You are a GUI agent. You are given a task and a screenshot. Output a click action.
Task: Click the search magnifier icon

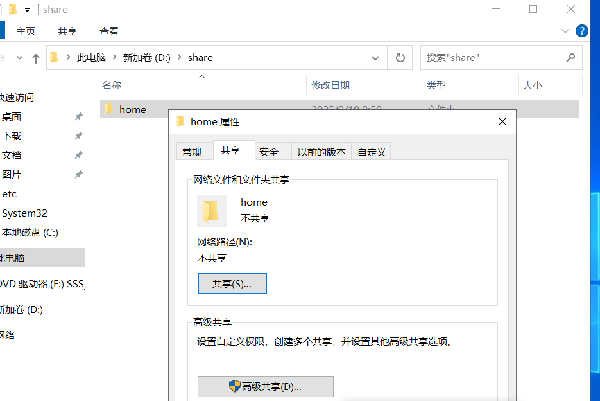(x=570, y=58)
